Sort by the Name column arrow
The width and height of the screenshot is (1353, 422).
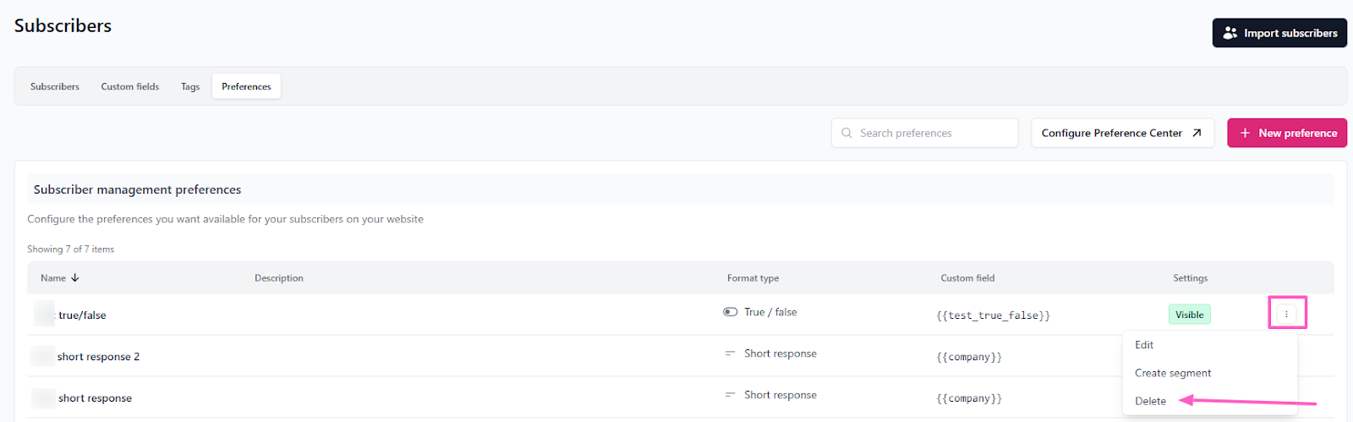click(x=75, y=277)
